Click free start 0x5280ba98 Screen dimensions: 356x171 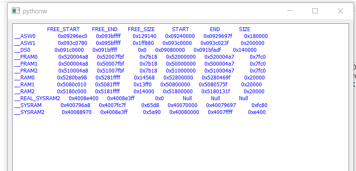[72, 78]
